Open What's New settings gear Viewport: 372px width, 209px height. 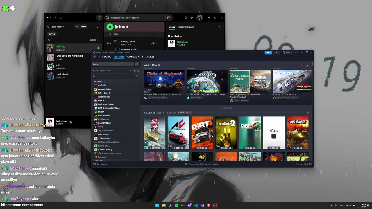point(159,65)
